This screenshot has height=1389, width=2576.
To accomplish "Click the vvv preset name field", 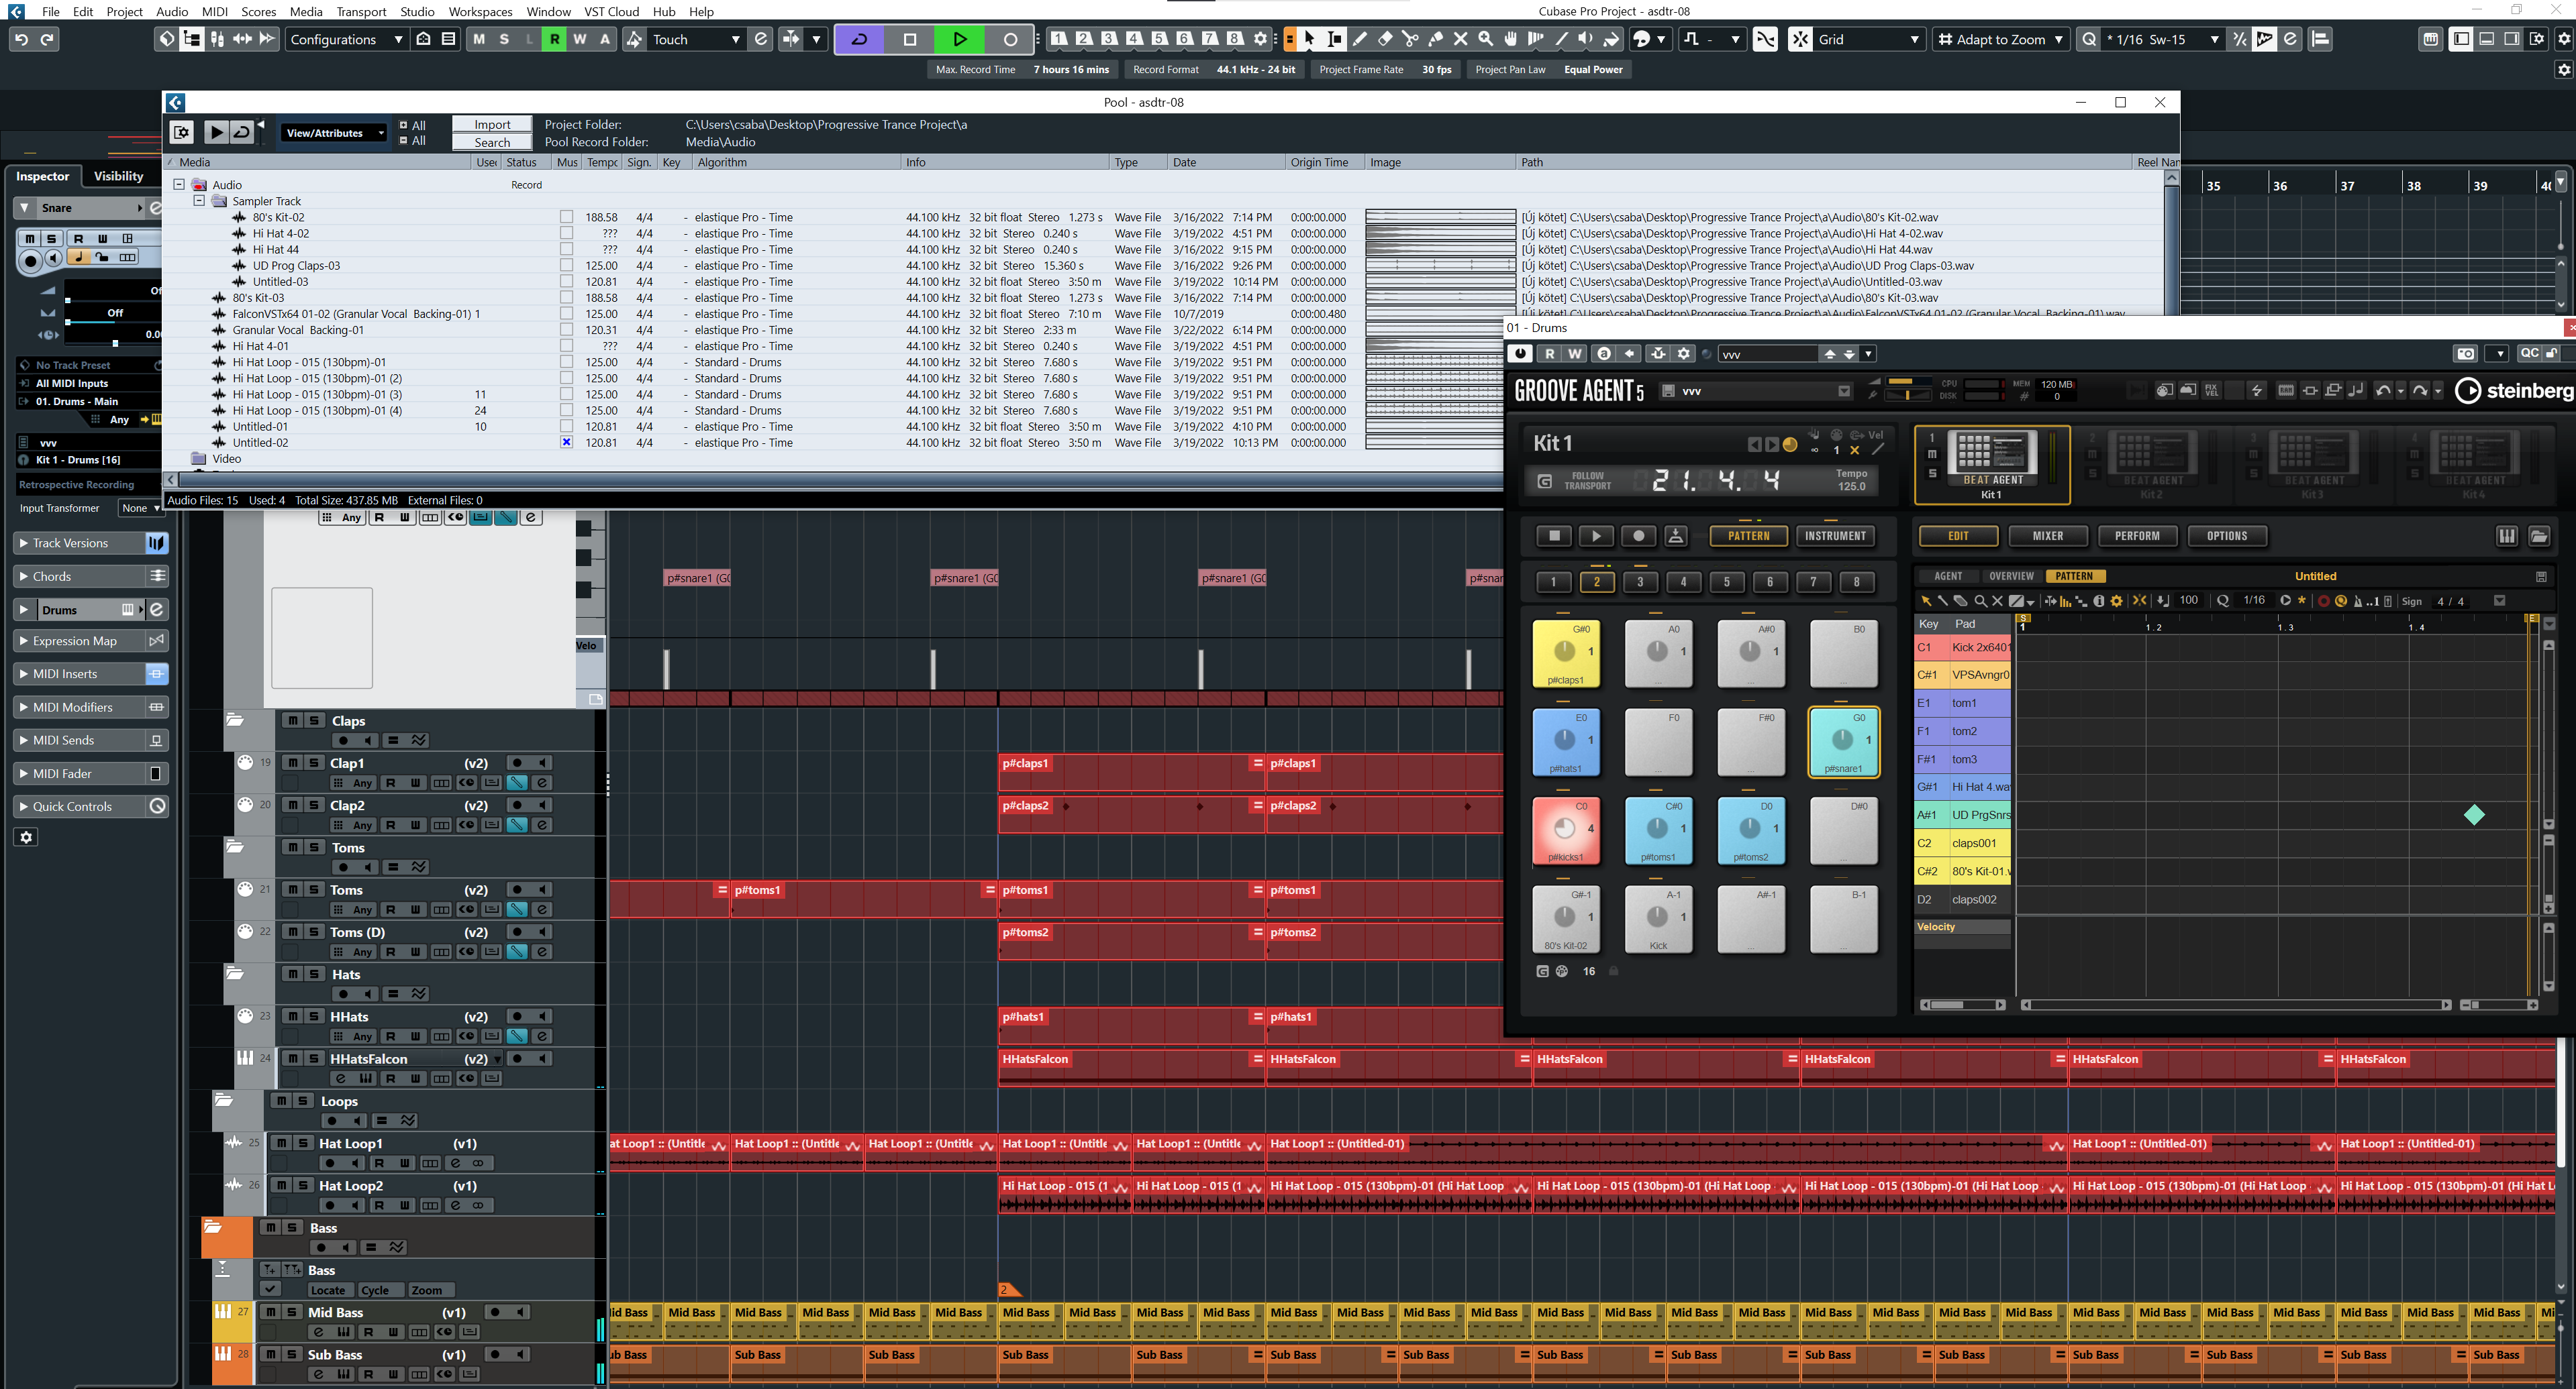I will coord(1768,353).
